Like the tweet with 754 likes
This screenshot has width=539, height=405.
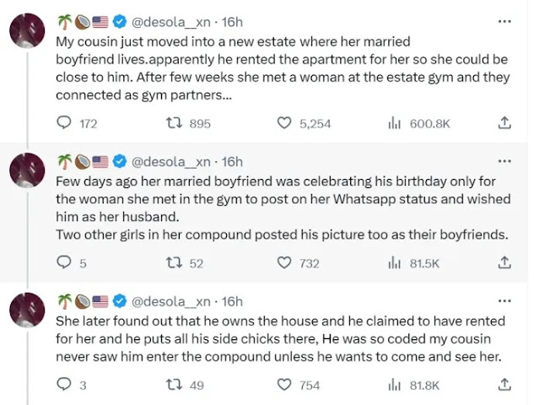pyautogui.click(x=285, y=385)
